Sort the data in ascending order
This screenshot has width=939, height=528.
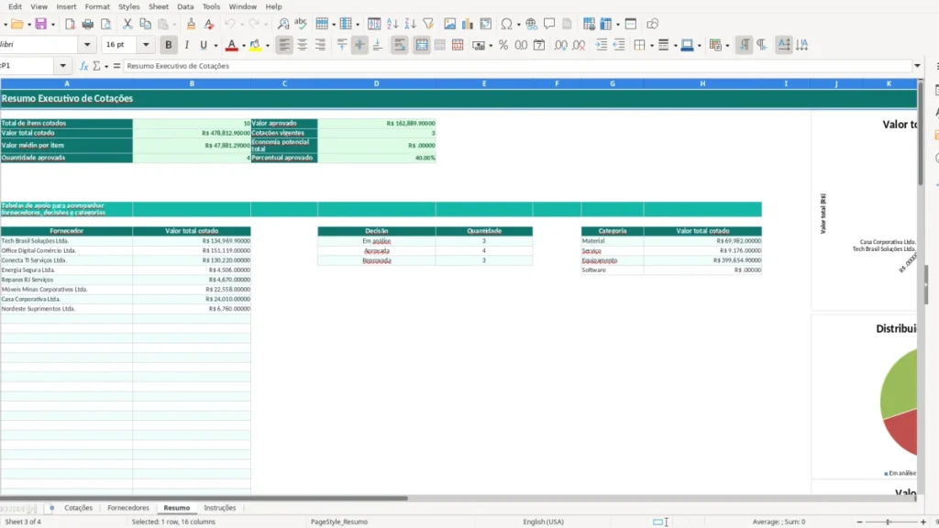[392, 24]
